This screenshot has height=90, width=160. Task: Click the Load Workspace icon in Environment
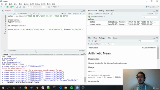(x=89, y=14)
